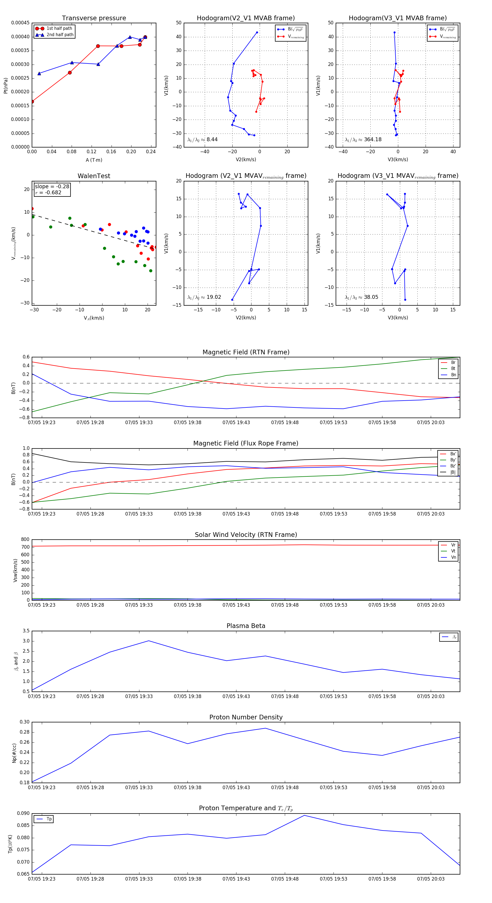Select the "Bt" legend entry
The image size is (492, 903).
click(448, 369)
